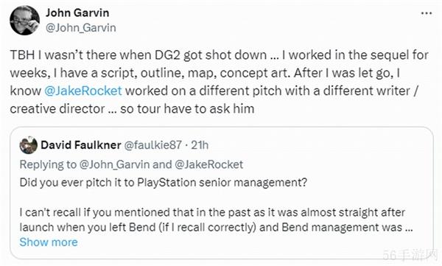Image resolution: width=442 pixels, height=266 pixels.
Task: Click the 21h timestamp on quoted tweet
Action: coord(200,145)
